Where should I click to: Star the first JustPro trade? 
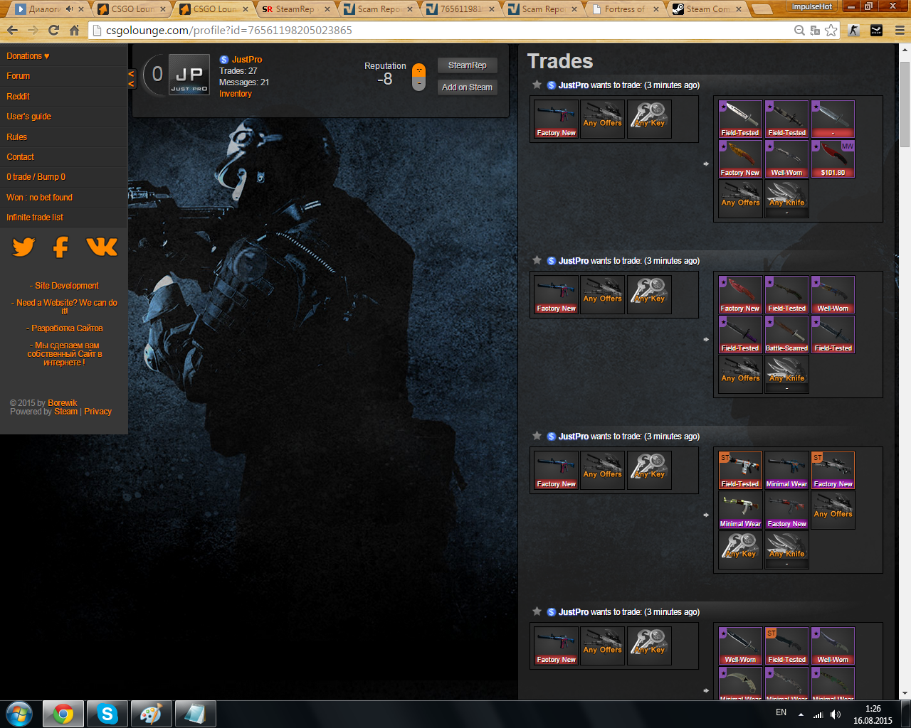537,85
